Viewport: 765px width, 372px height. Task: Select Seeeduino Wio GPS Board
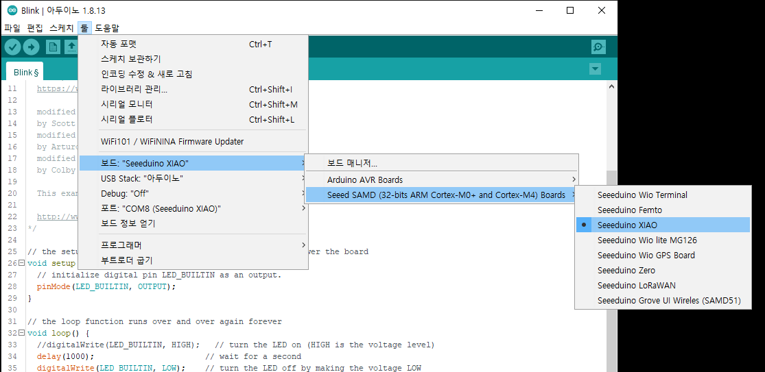click(x=663, y=255)
